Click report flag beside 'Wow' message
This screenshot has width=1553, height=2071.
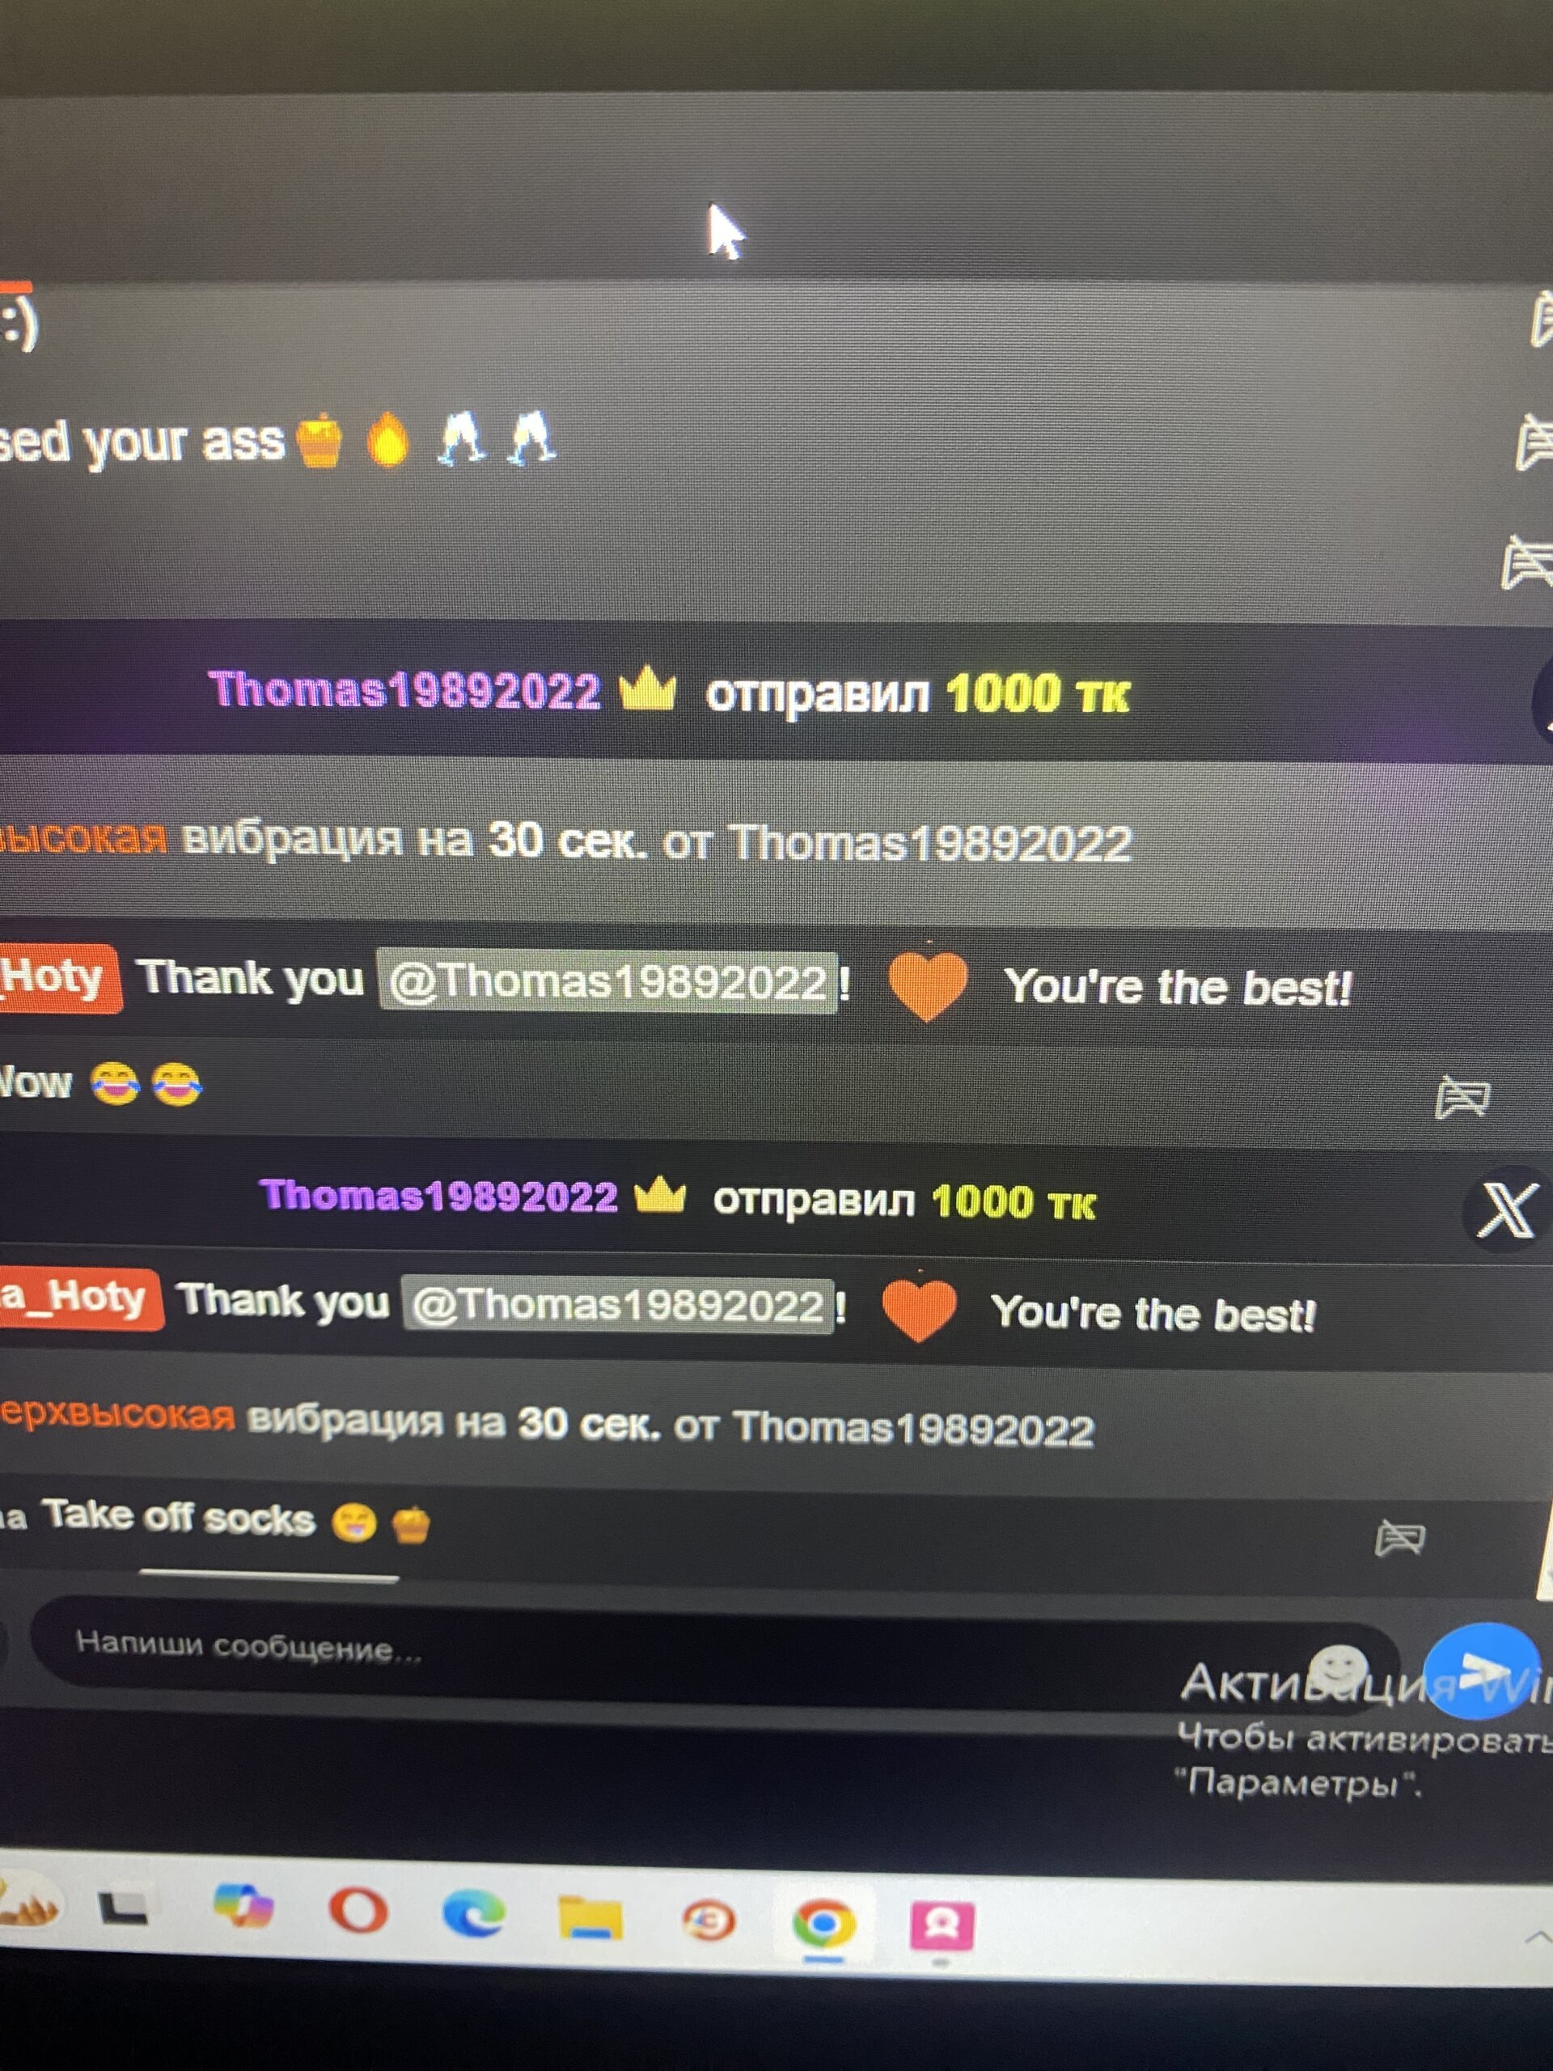(x=1463, y=1096)
